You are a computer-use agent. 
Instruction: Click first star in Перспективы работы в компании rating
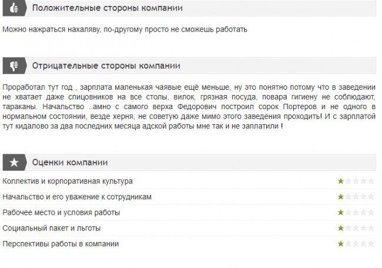[x=341, y=243]
